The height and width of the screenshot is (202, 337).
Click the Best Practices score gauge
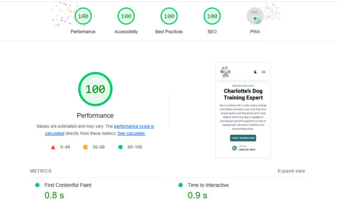(169, 16)
